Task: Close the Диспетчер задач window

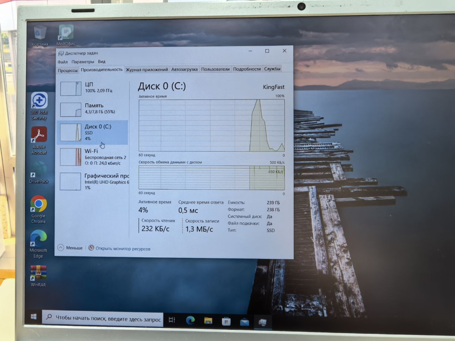Action: click(284, 51)
